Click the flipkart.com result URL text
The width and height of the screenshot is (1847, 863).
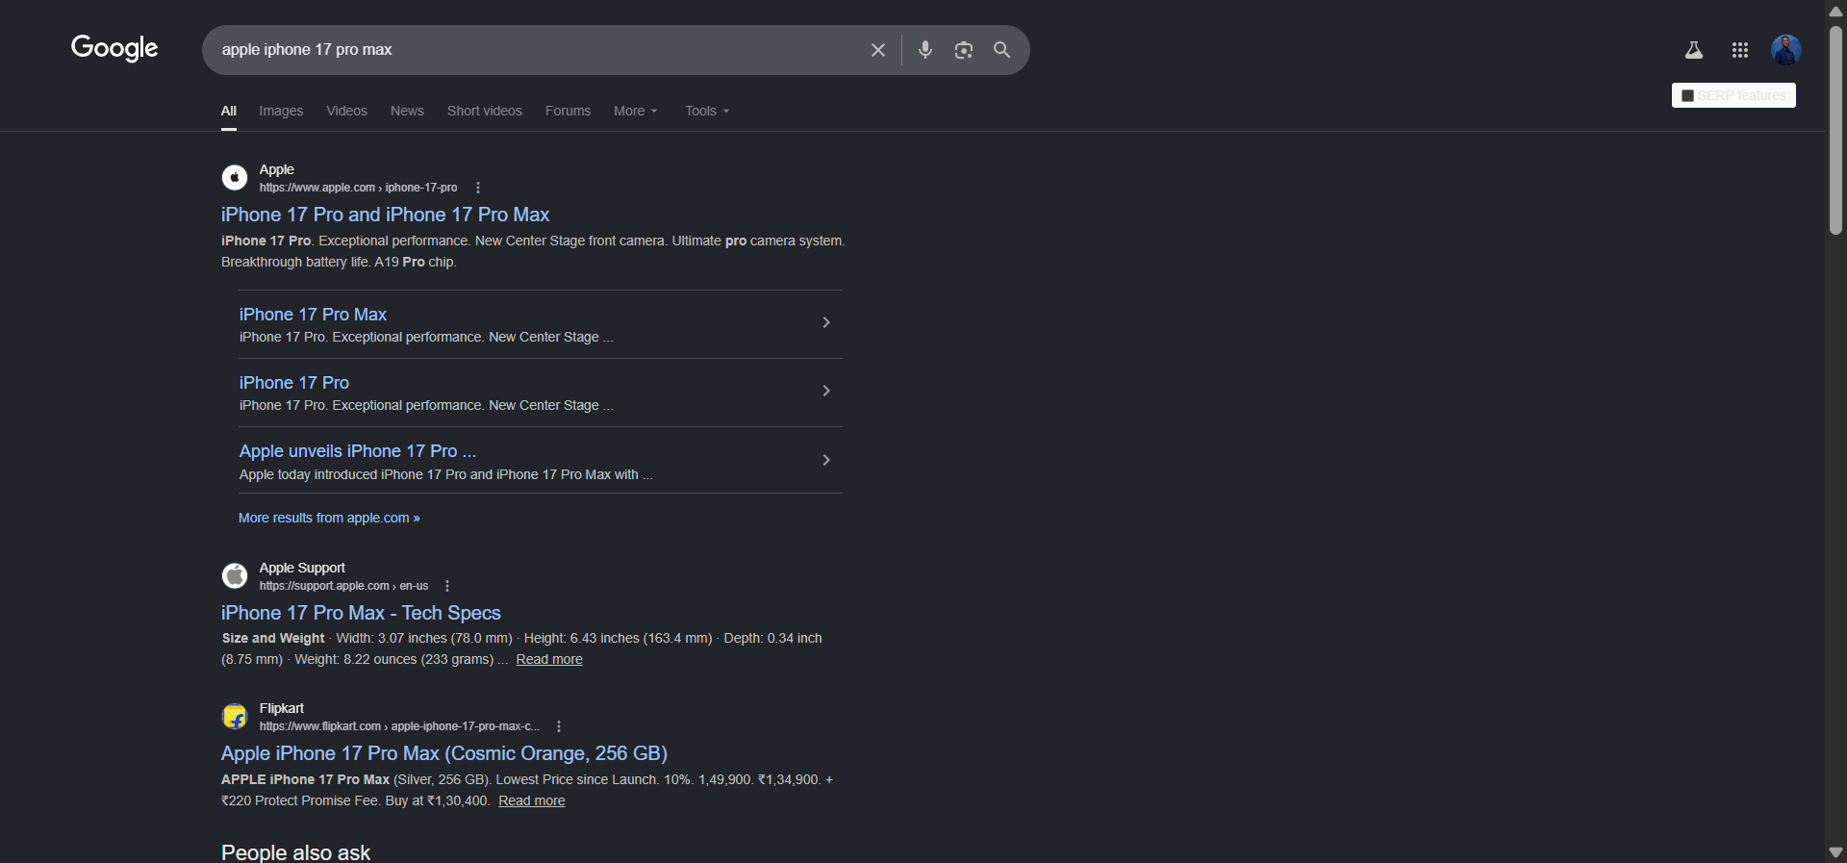(399, 726)
